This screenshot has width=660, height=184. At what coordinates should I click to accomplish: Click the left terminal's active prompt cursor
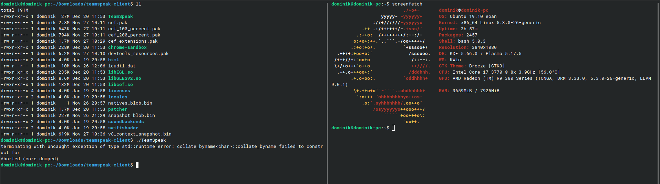pos(137,165)
